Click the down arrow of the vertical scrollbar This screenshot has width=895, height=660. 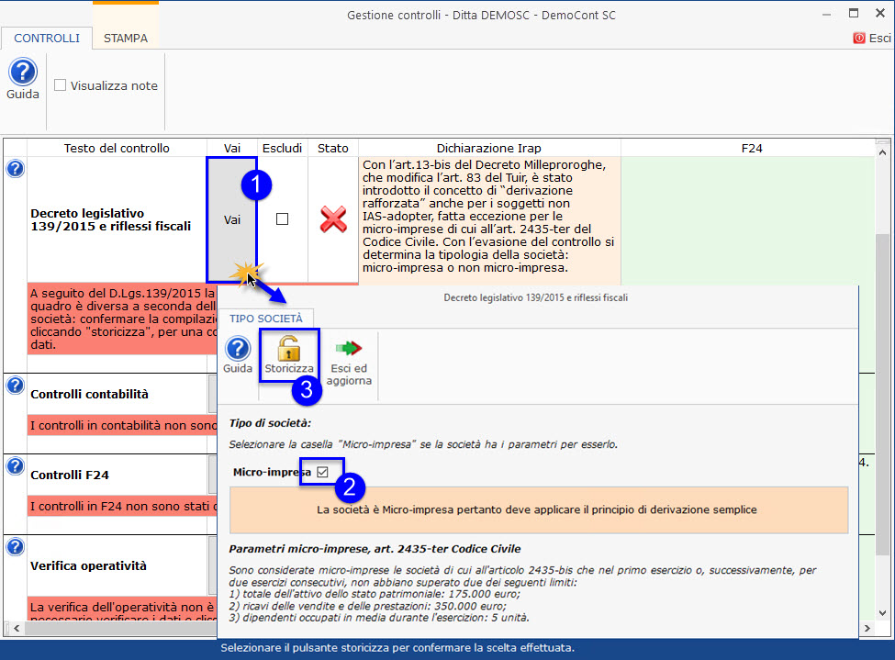[882, 613]
